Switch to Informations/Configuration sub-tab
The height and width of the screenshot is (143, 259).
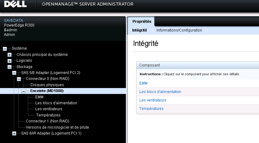coord(179,30)
